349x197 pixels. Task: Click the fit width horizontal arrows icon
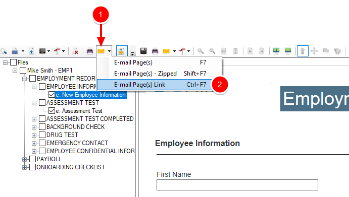(224, 51)
